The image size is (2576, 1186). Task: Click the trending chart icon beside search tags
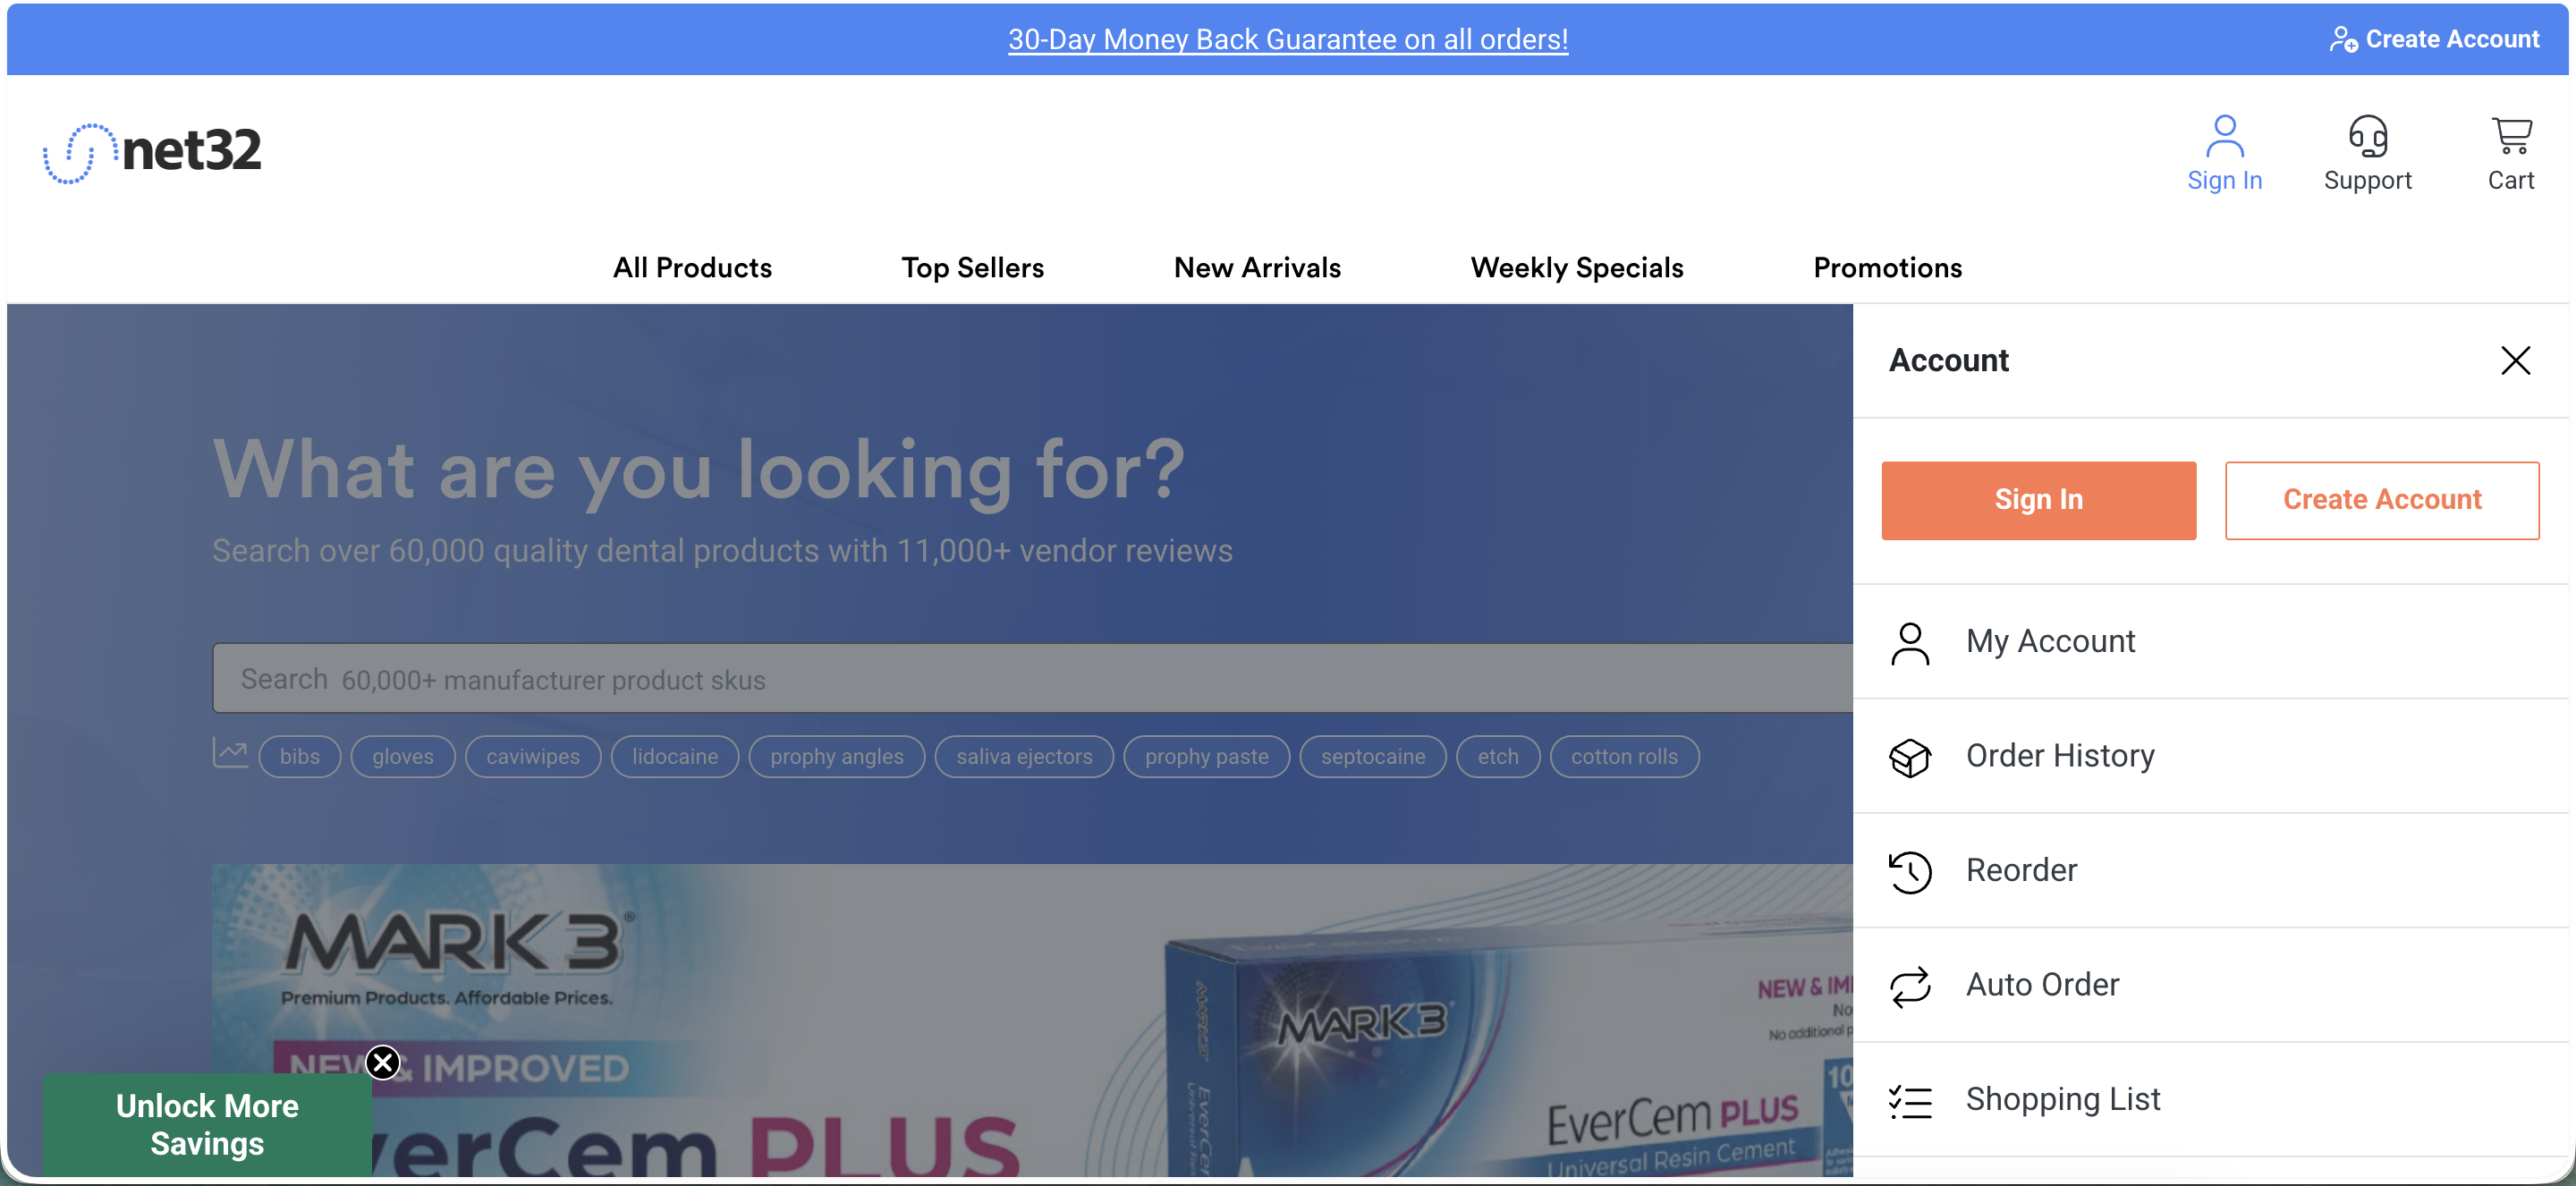(230, 753)
